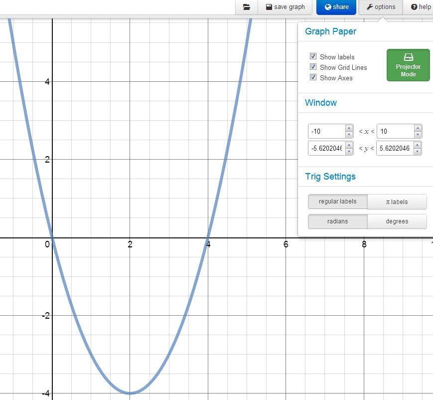Click the y minimum field showing -5.6202046
This screenshot has height=400, width=433.
pyautogui.click(x=327, y=149)
